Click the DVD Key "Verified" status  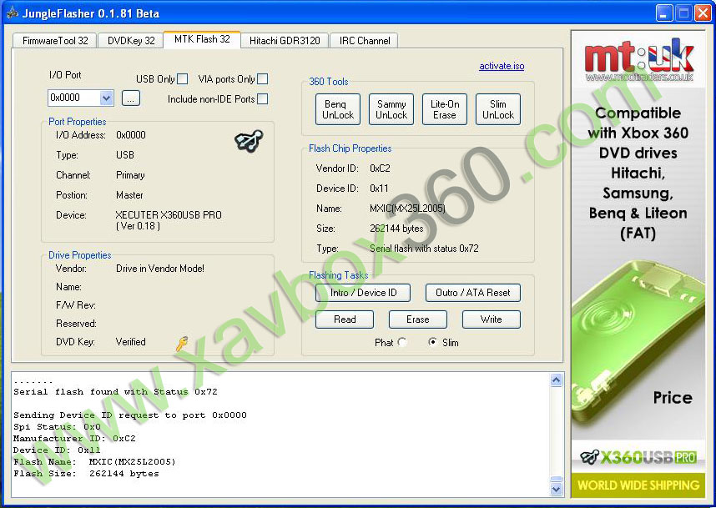[x=130, y=342]
